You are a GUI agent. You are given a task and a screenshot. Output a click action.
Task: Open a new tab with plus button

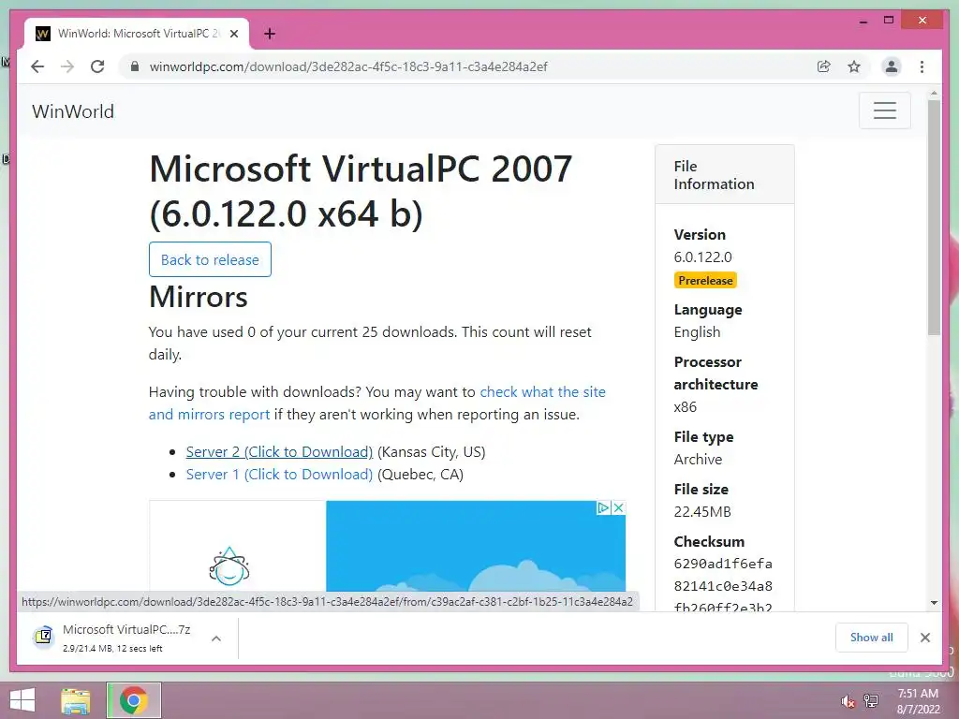[270, 34]
